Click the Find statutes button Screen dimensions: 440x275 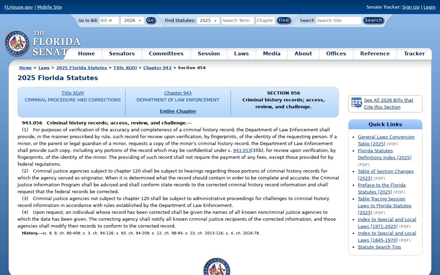point(284,20)
